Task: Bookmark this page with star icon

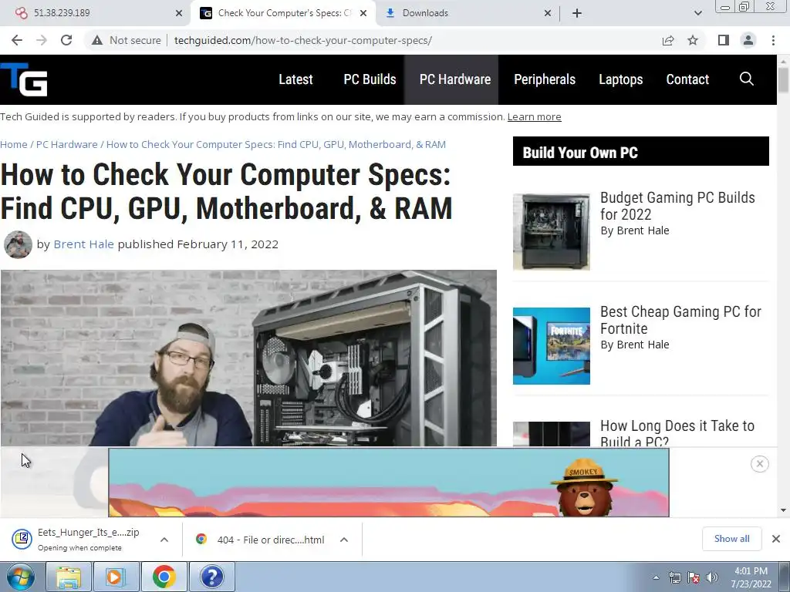Action: pyautogui.click(x=693, y=40)
